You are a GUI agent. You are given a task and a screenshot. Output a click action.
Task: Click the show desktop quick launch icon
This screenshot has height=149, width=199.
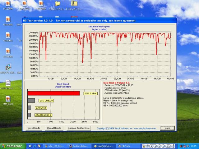point(30,146)
